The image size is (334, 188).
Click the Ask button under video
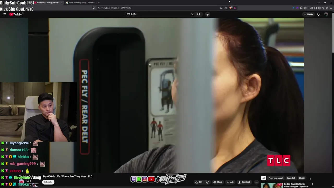click(x=230, y=182)
